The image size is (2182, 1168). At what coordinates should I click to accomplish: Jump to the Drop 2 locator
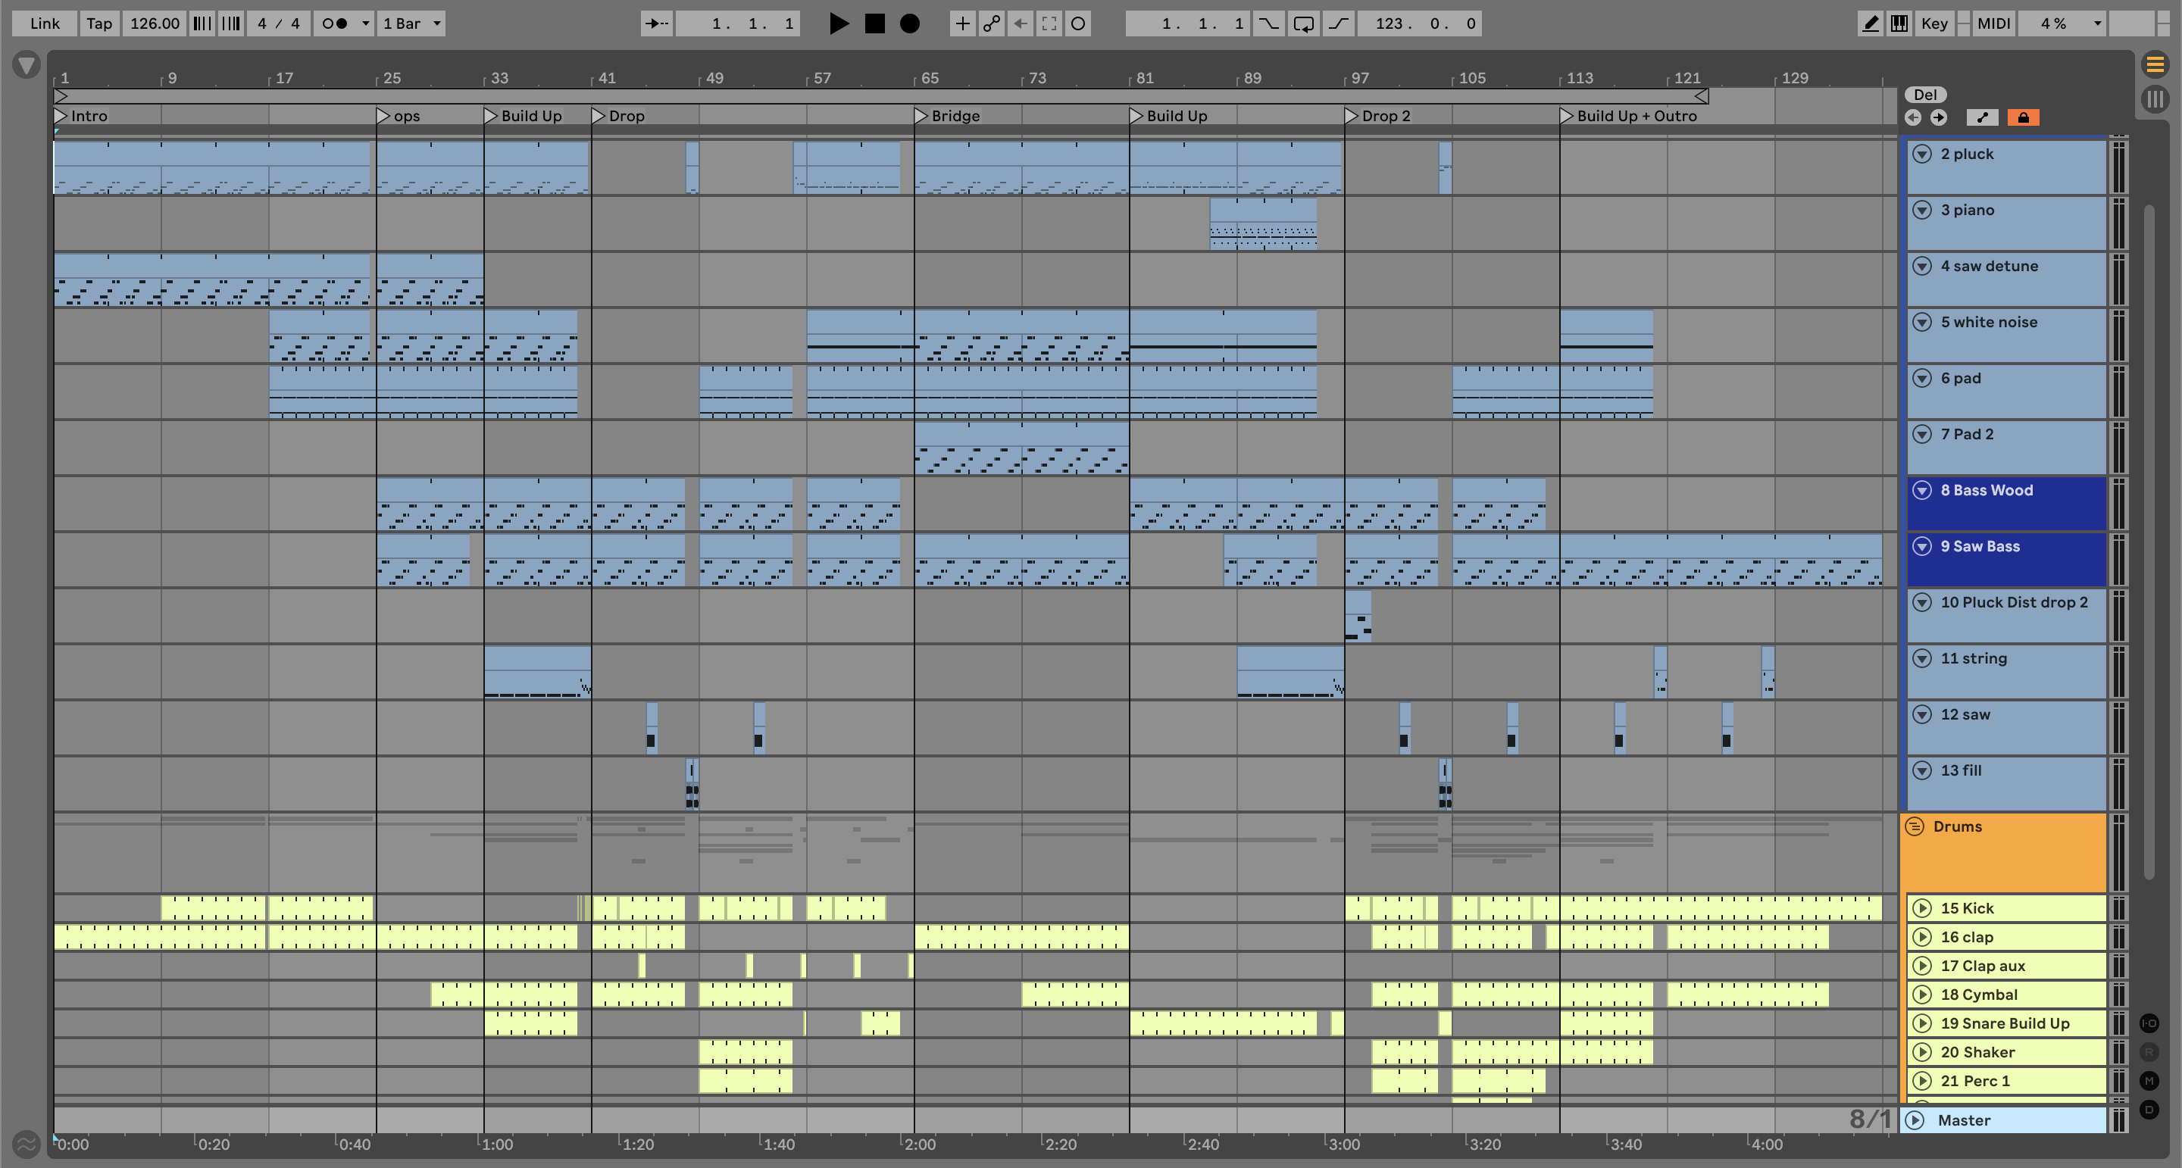coord(1351,116)
